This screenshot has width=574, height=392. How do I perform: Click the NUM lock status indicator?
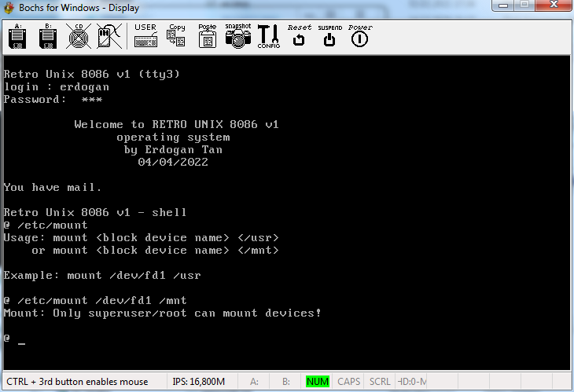click(x=318, y=382)
